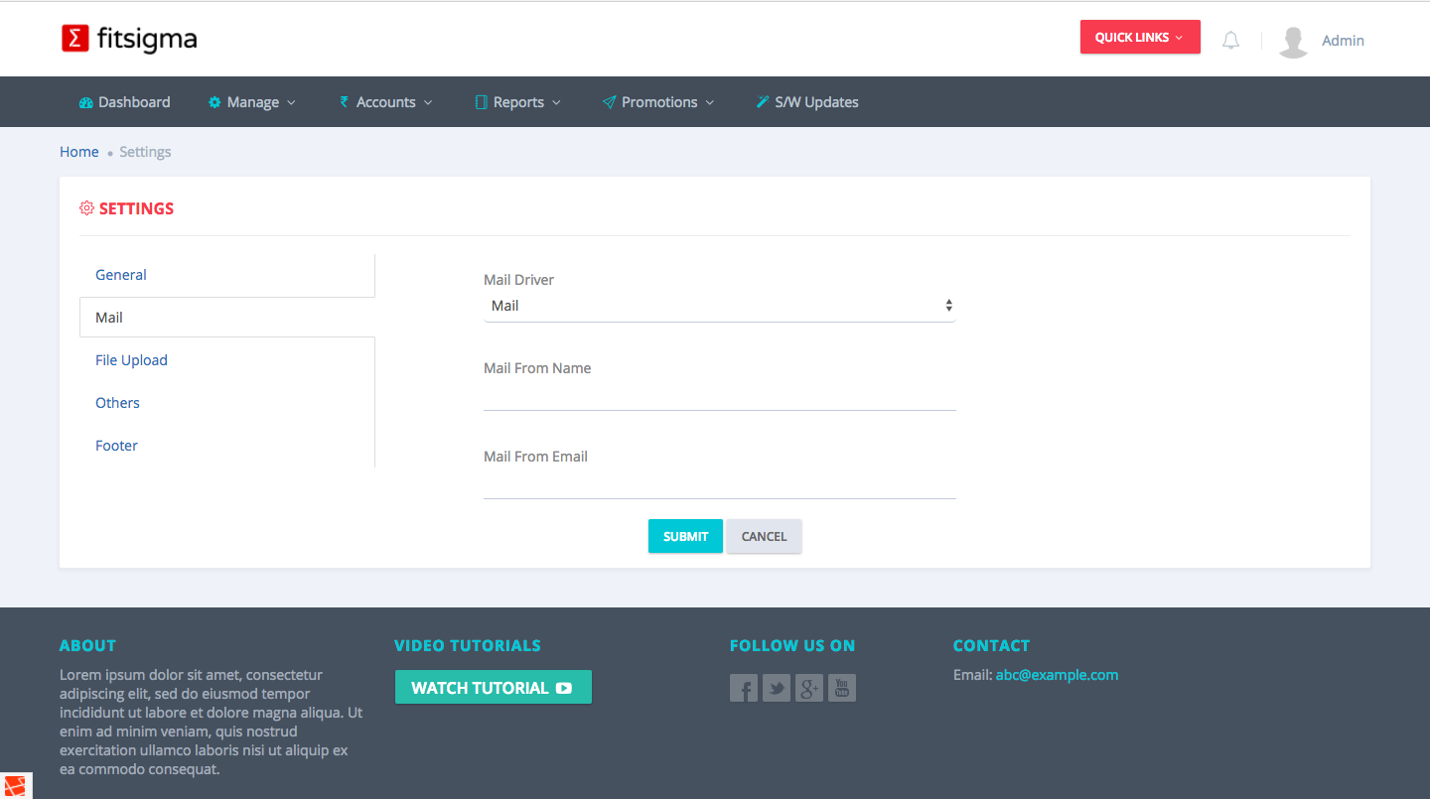Expand the Accounts menu

[386, 102]
